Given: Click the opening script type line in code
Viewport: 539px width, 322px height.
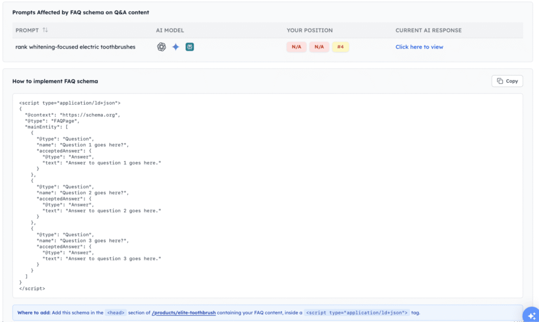Looking at the screenshot, I should pyautogui.click(x=70, y=103).
